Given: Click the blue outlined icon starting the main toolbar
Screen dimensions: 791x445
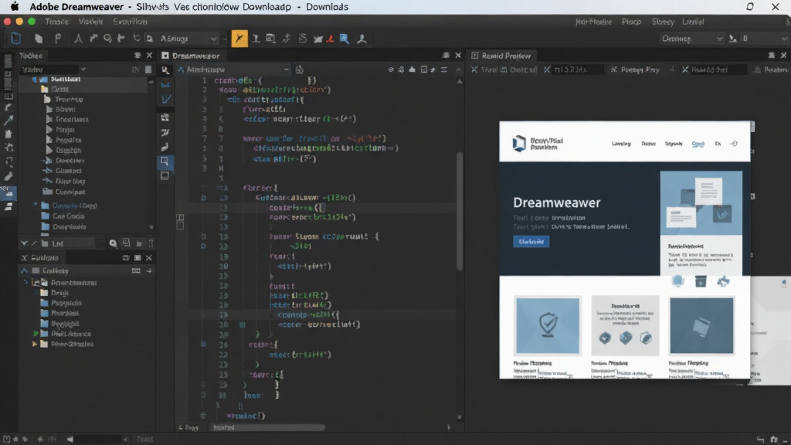Looking at the screenshot, I should 15,39.
